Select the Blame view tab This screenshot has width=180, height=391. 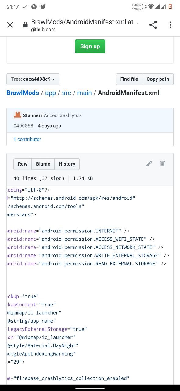pyautogui.click(x=43, y=164)
